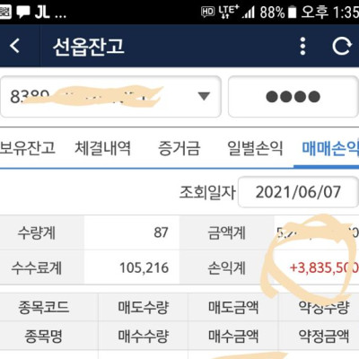359x359 pixels.
Task: Select the 매매손익 tab
Action: 330,148
